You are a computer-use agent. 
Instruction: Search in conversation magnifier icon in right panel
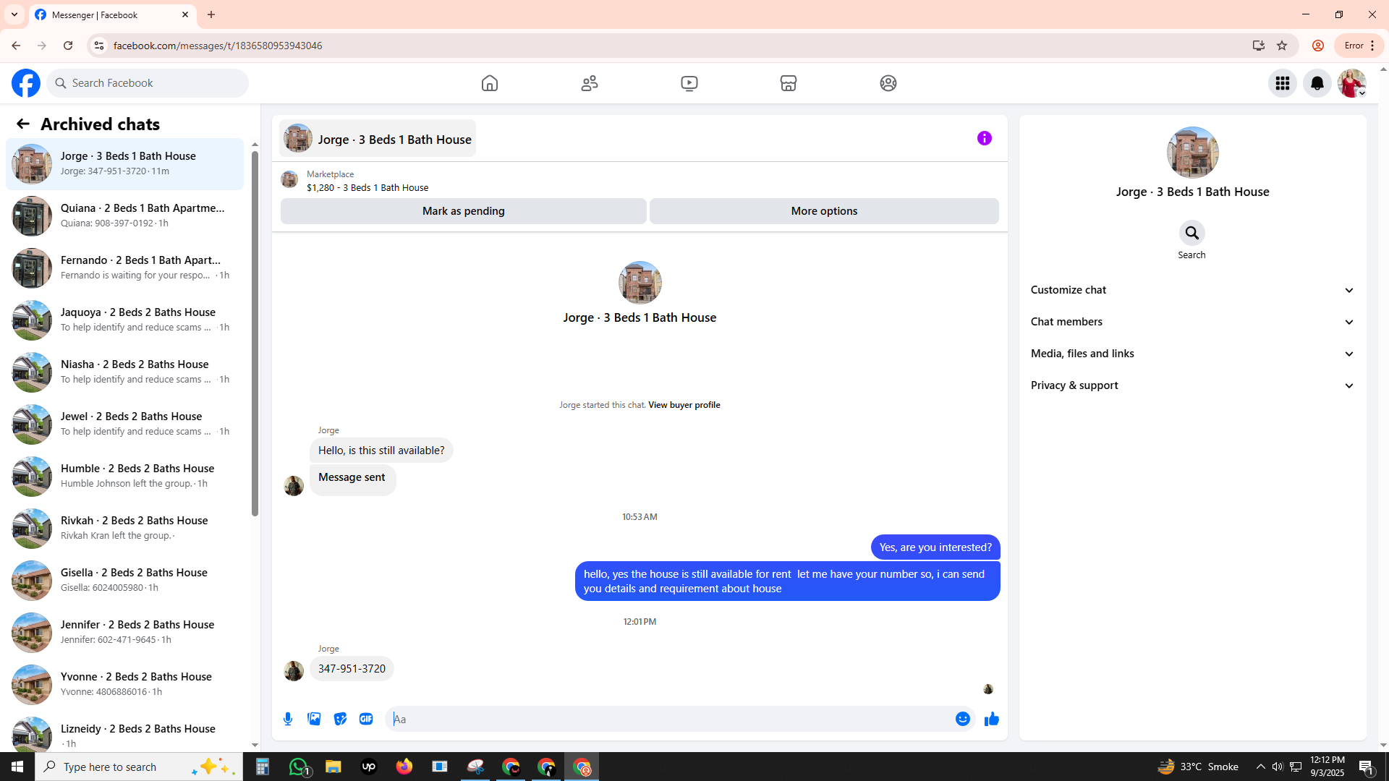[1192, 233]
